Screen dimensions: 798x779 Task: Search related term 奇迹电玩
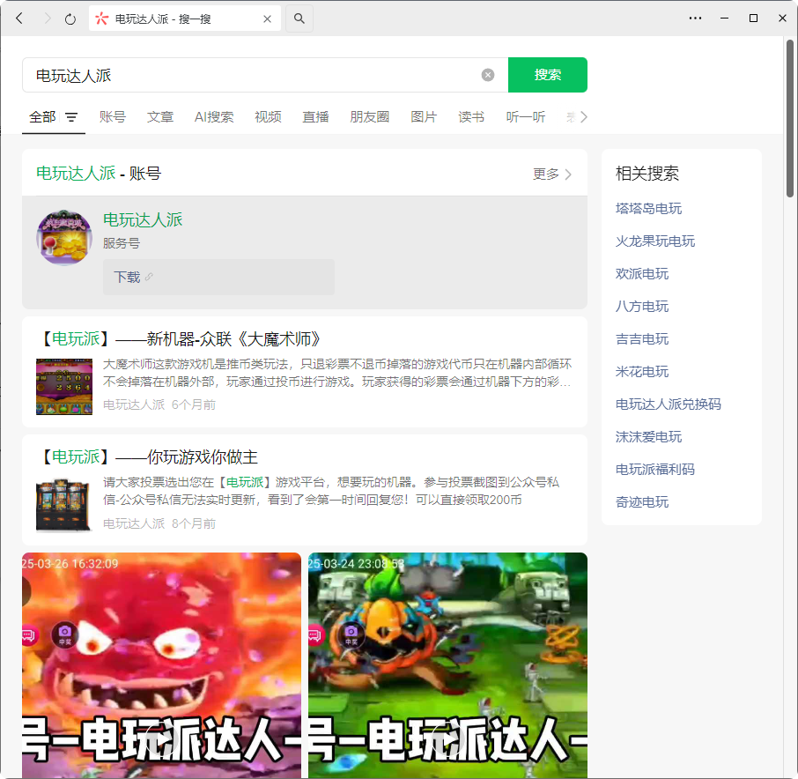pos(642,501)
